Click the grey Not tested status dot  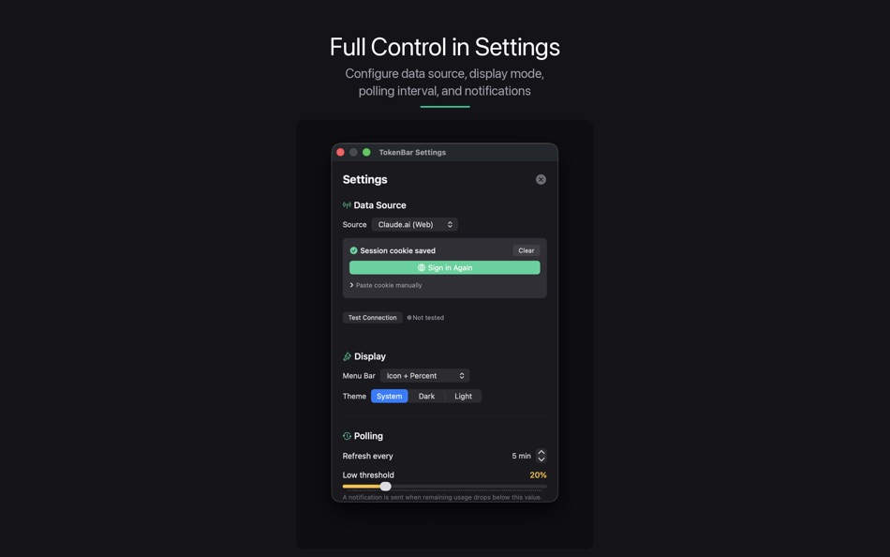409,318
